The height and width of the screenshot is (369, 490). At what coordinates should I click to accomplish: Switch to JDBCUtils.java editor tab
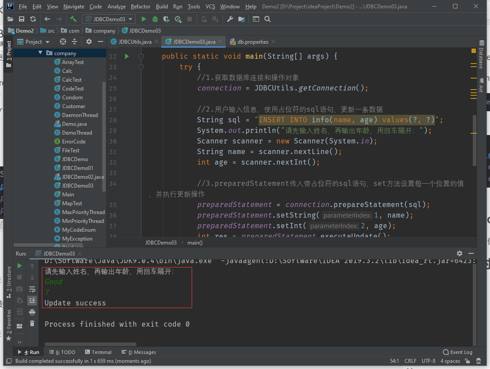tap(135, 41)
